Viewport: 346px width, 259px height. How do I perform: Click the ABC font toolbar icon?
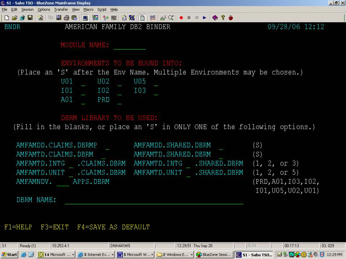click(106, 18)
